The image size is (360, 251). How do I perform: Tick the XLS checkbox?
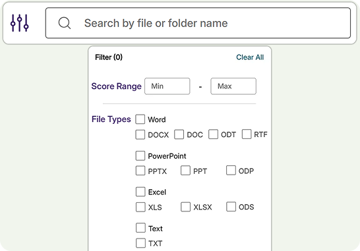click(140, 207)
